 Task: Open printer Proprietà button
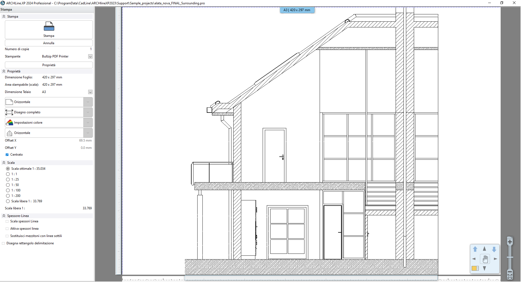(x=49, y=65)
